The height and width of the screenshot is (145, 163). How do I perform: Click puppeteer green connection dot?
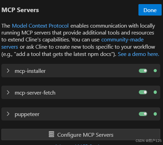pos(155,114)
